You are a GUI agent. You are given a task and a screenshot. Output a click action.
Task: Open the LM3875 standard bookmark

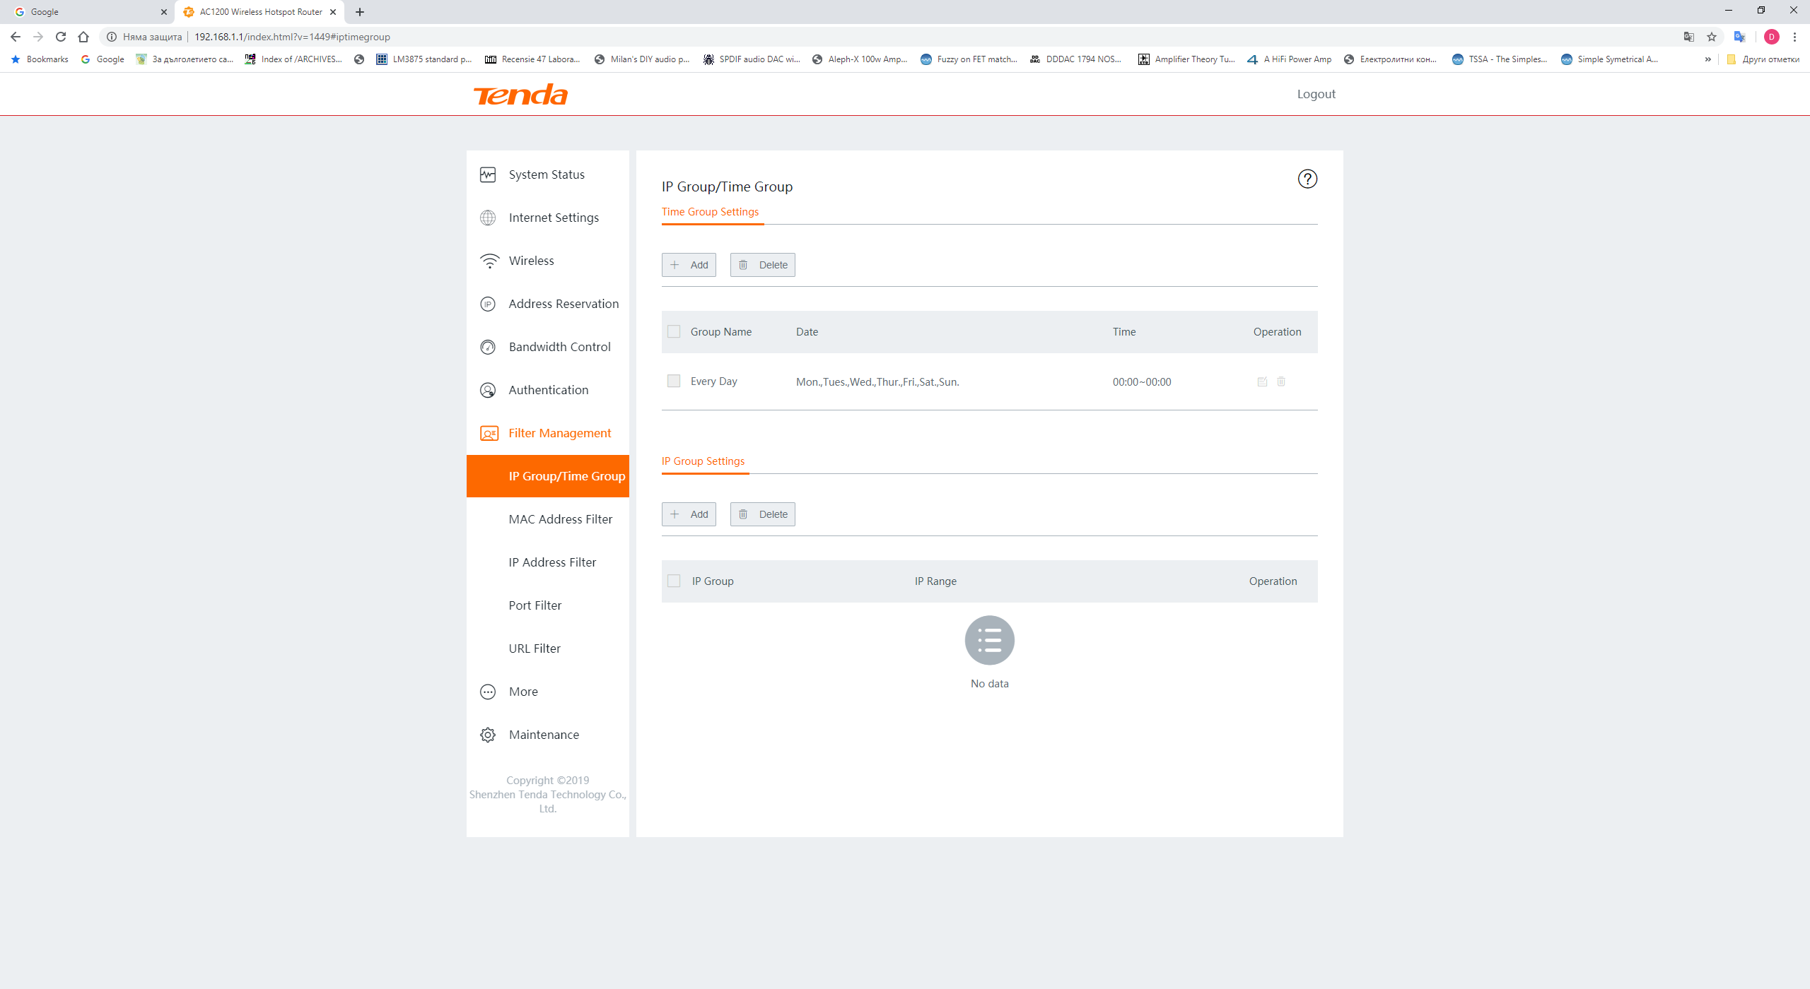point(424,59)
